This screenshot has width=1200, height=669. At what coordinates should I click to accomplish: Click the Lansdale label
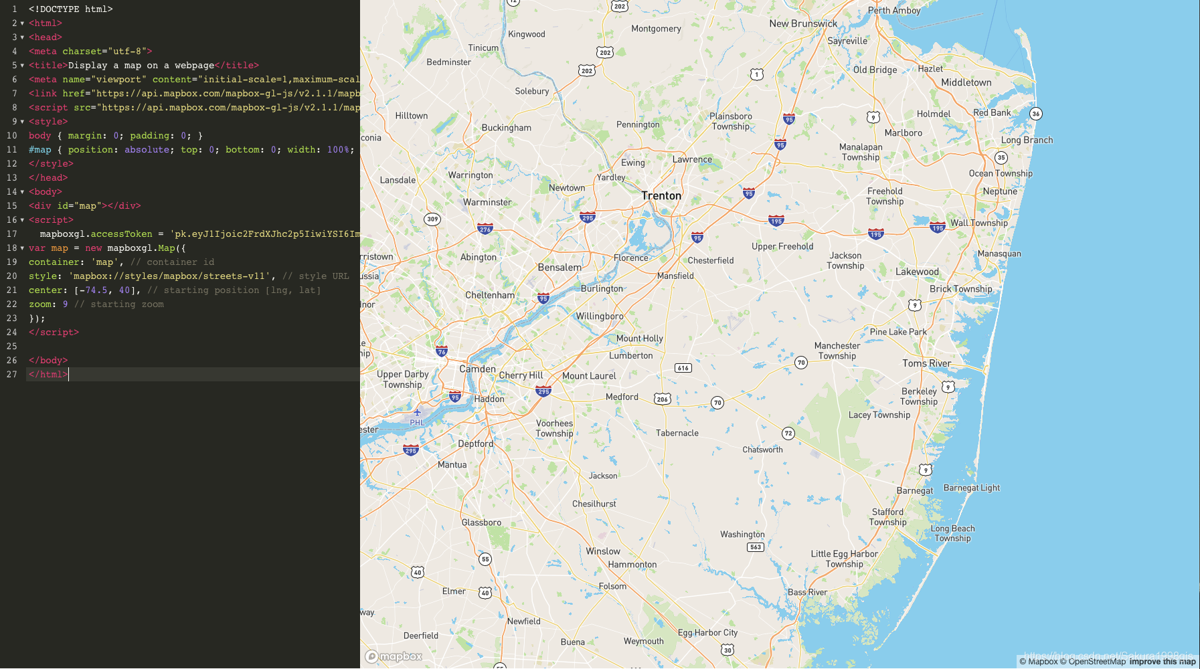click(398, 181)
